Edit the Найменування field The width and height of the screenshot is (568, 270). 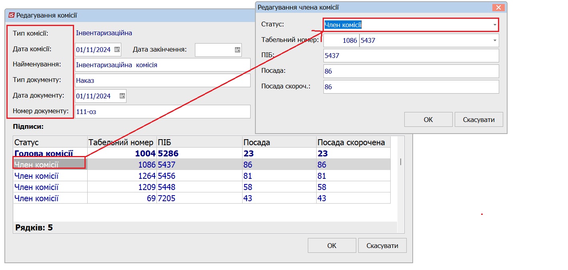pyautogui.click(x=163, y=65)
